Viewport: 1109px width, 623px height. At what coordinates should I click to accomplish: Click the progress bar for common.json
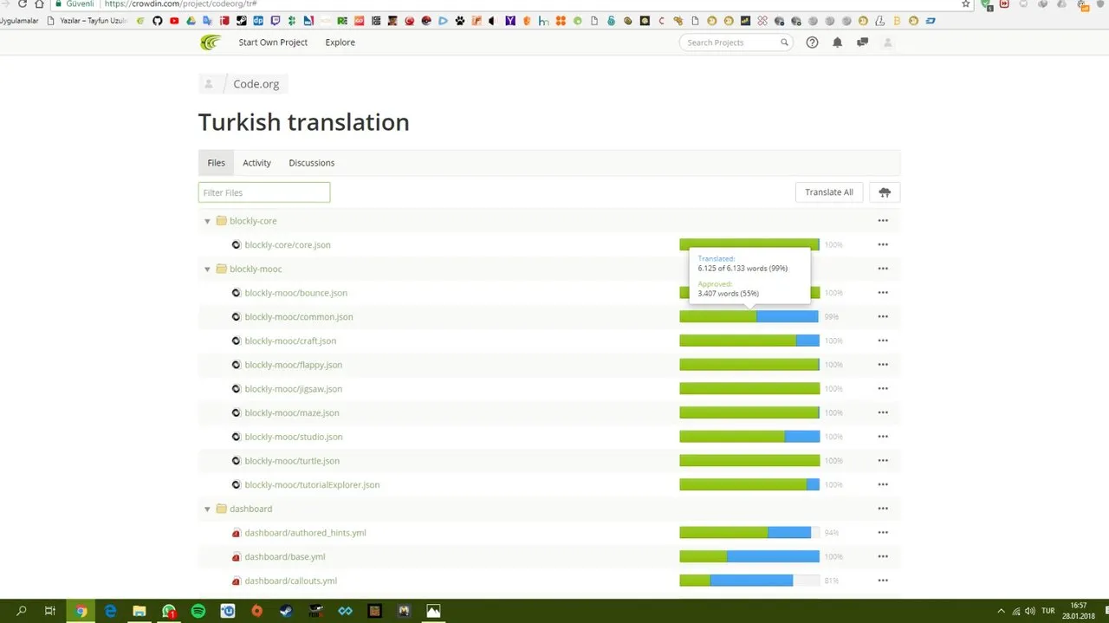click(x=749, y=317)
